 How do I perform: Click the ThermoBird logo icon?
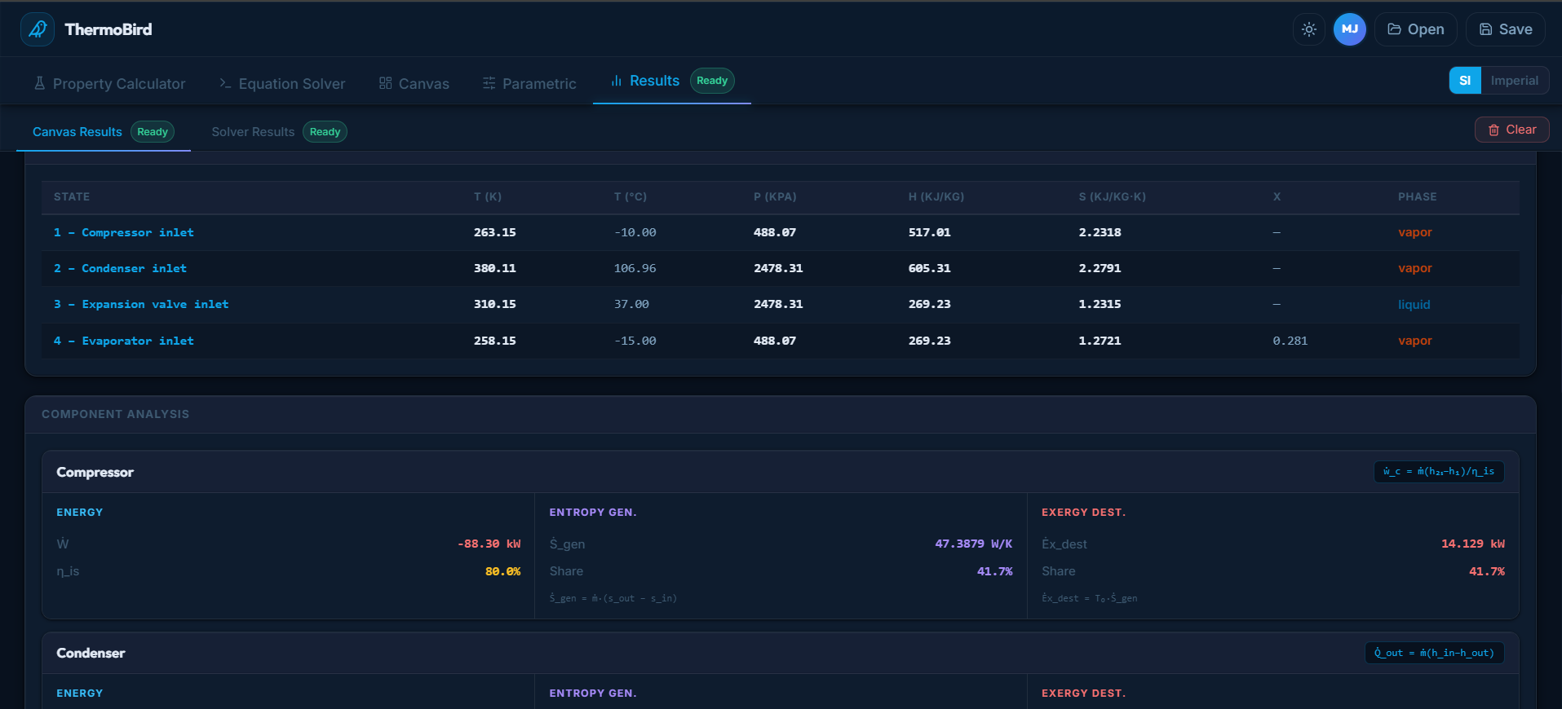pos(38,29)
